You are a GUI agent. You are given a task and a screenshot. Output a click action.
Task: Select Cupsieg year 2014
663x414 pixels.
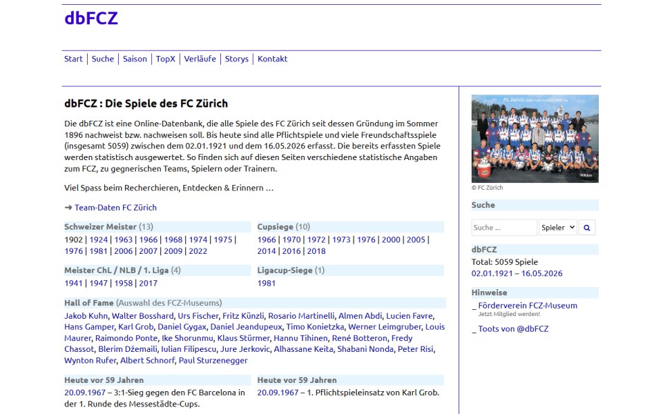[267, 251]
